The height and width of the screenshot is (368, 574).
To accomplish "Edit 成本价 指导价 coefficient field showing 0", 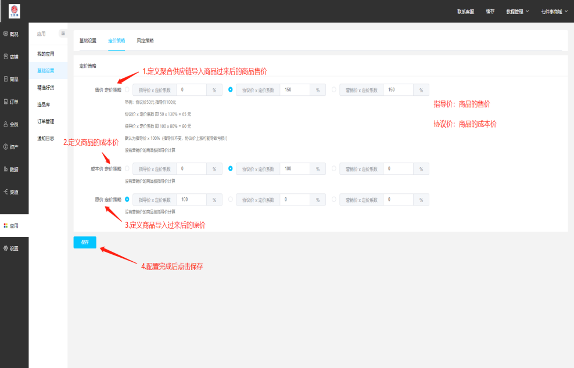I will point(192,169).
